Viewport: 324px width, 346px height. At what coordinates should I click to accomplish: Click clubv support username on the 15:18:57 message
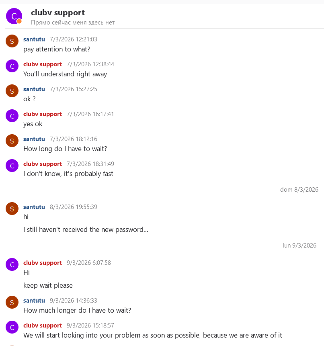coord(43,326)
